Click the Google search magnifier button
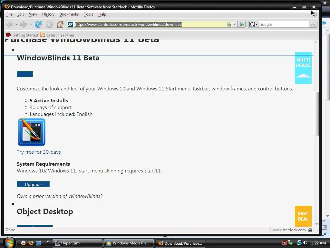Screen dimensions: 330x248 tap(313, 25)
